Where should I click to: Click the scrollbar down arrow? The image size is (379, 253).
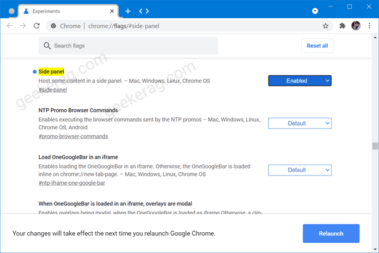tap(375, 249)
